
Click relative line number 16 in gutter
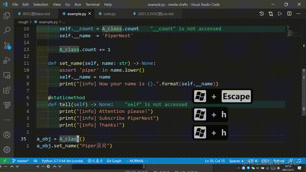tap(26, 29)
